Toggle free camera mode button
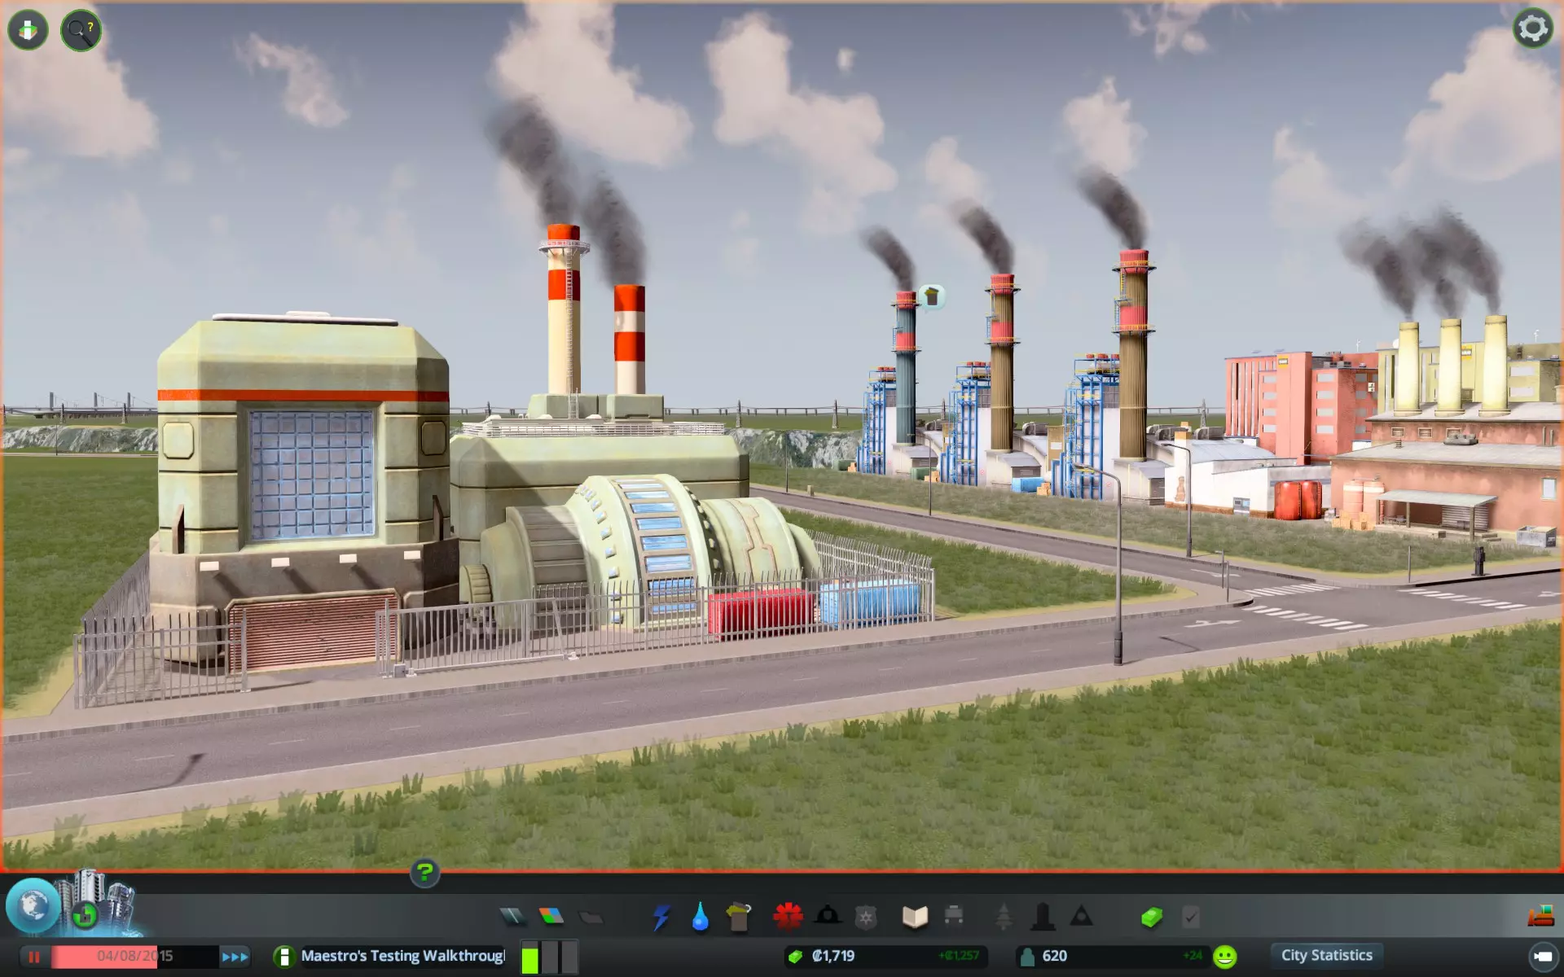The width and height of the screenshot is (1564, 977). pos(1542,956)
